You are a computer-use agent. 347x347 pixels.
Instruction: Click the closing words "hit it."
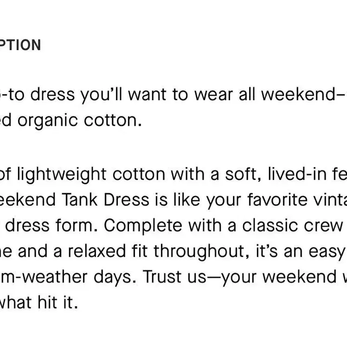(x=58, y=302)
